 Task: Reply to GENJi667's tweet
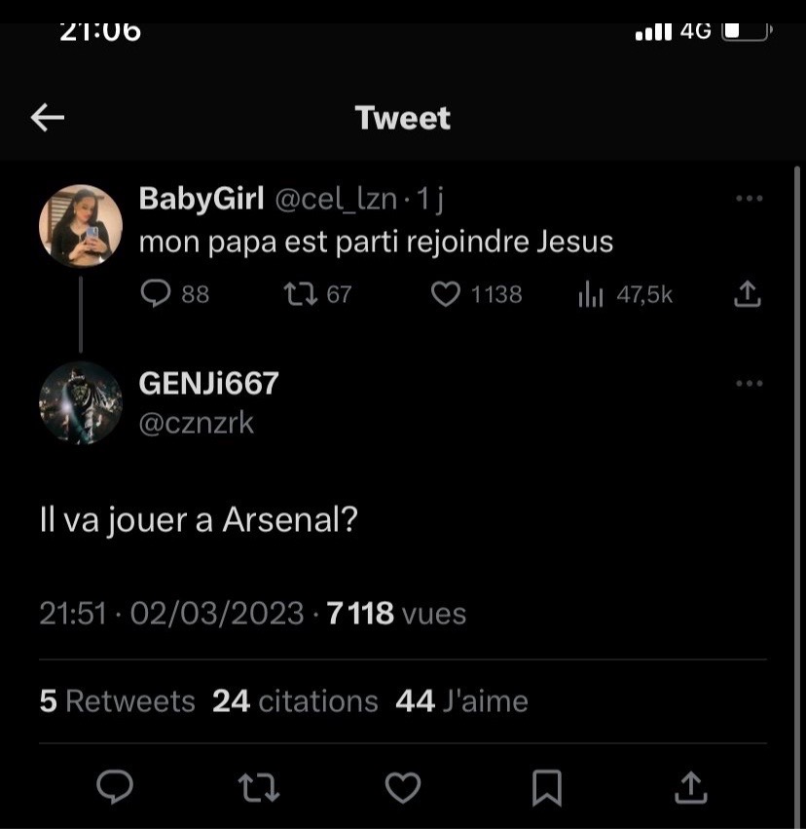(116, 787)
